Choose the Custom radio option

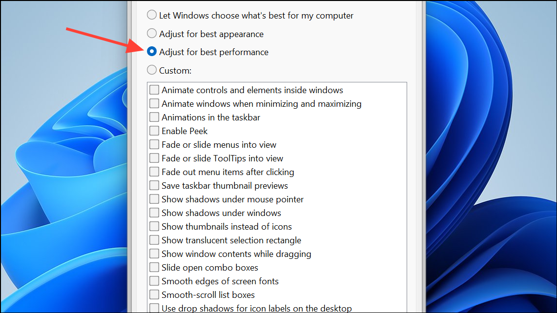pyautogui.click(x=152, y=70)
